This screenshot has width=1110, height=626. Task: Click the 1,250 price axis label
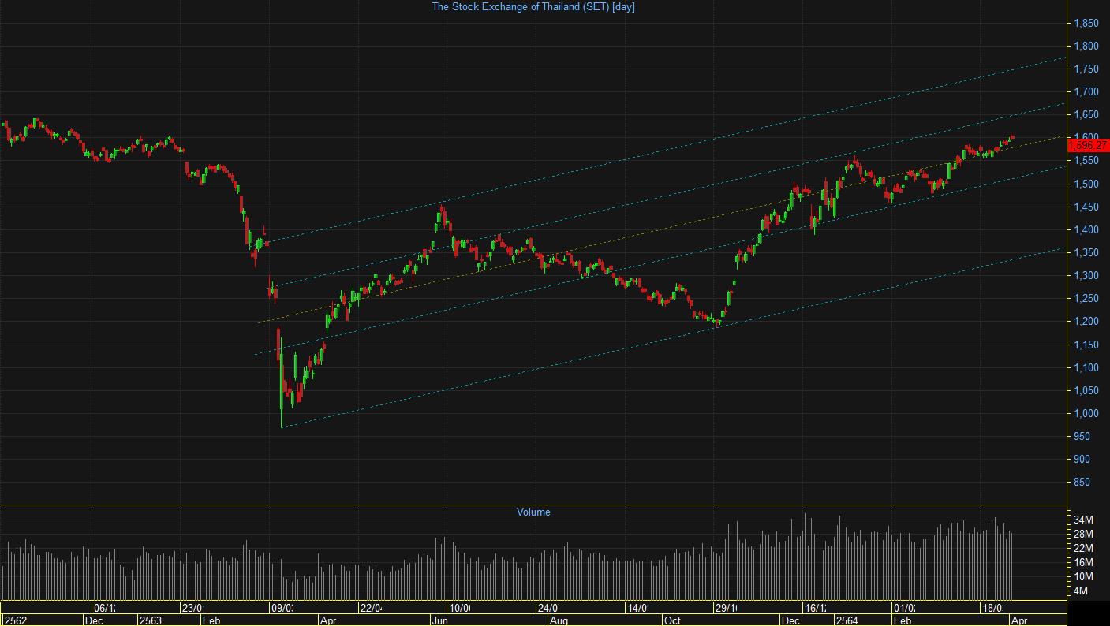click(1086, 299)
